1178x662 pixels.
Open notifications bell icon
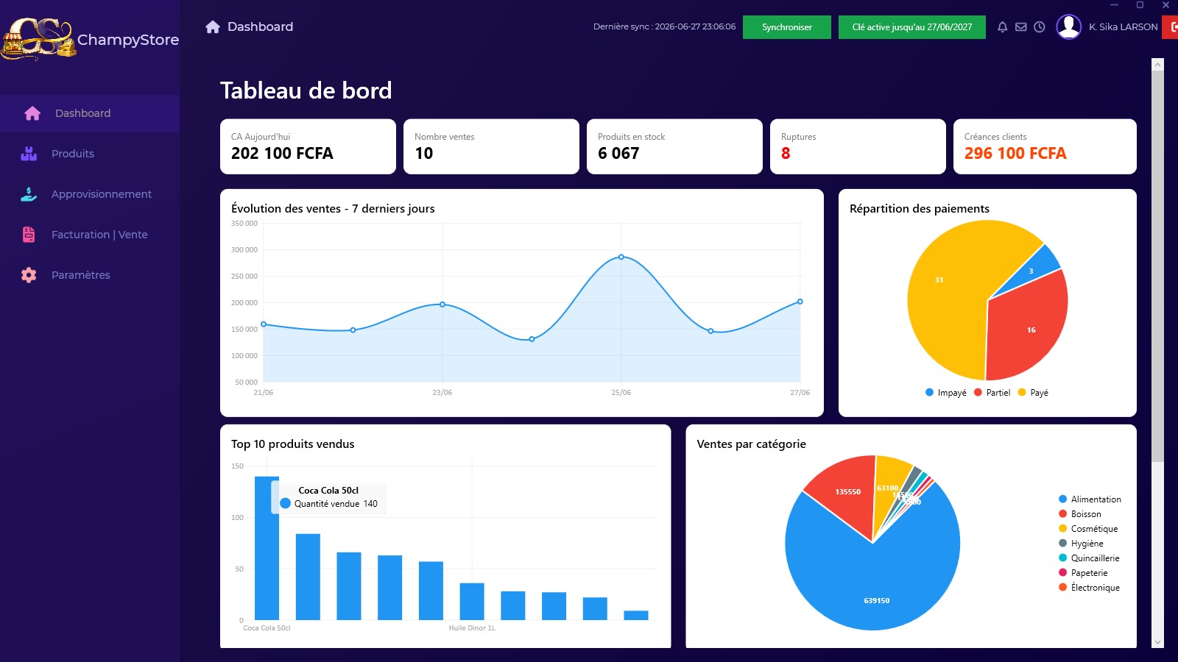pos(1002,27)
